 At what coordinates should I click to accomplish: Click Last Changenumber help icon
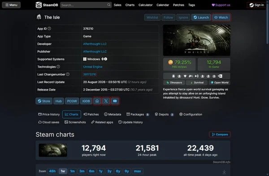point(68,74)
